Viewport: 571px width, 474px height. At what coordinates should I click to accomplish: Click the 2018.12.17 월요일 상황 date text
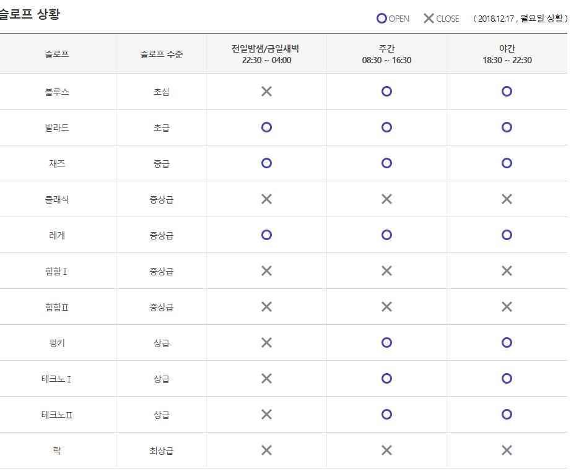coord(520,19)
